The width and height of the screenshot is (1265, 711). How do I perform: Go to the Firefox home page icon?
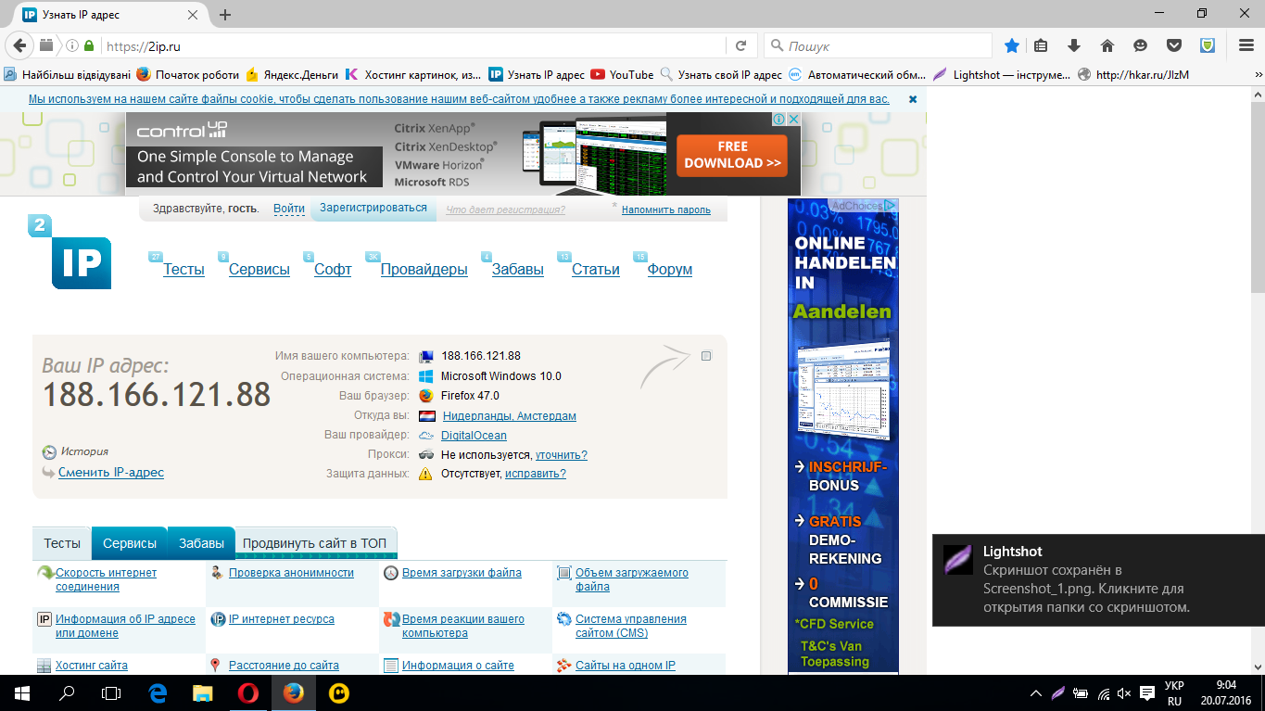(x=1107, y=45)
